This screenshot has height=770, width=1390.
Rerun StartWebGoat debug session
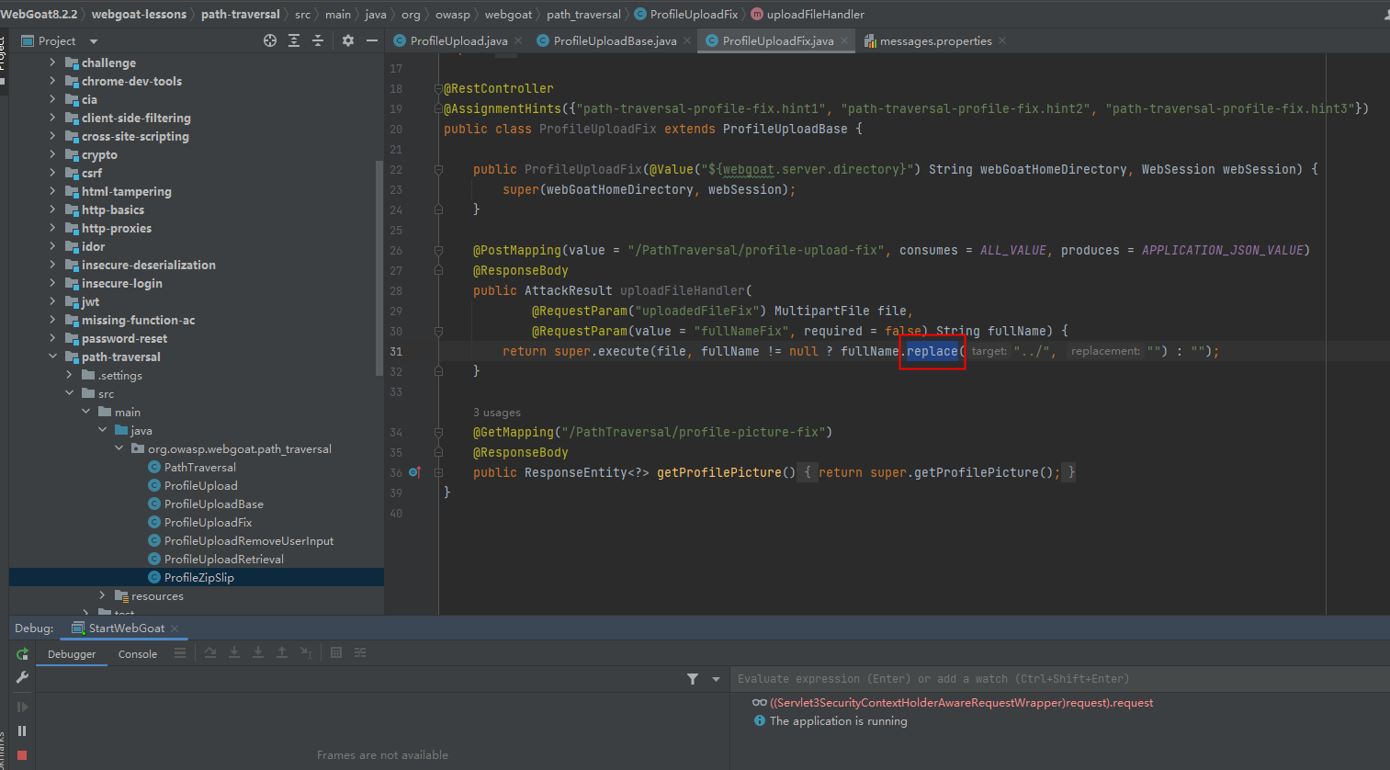(22, 654)
